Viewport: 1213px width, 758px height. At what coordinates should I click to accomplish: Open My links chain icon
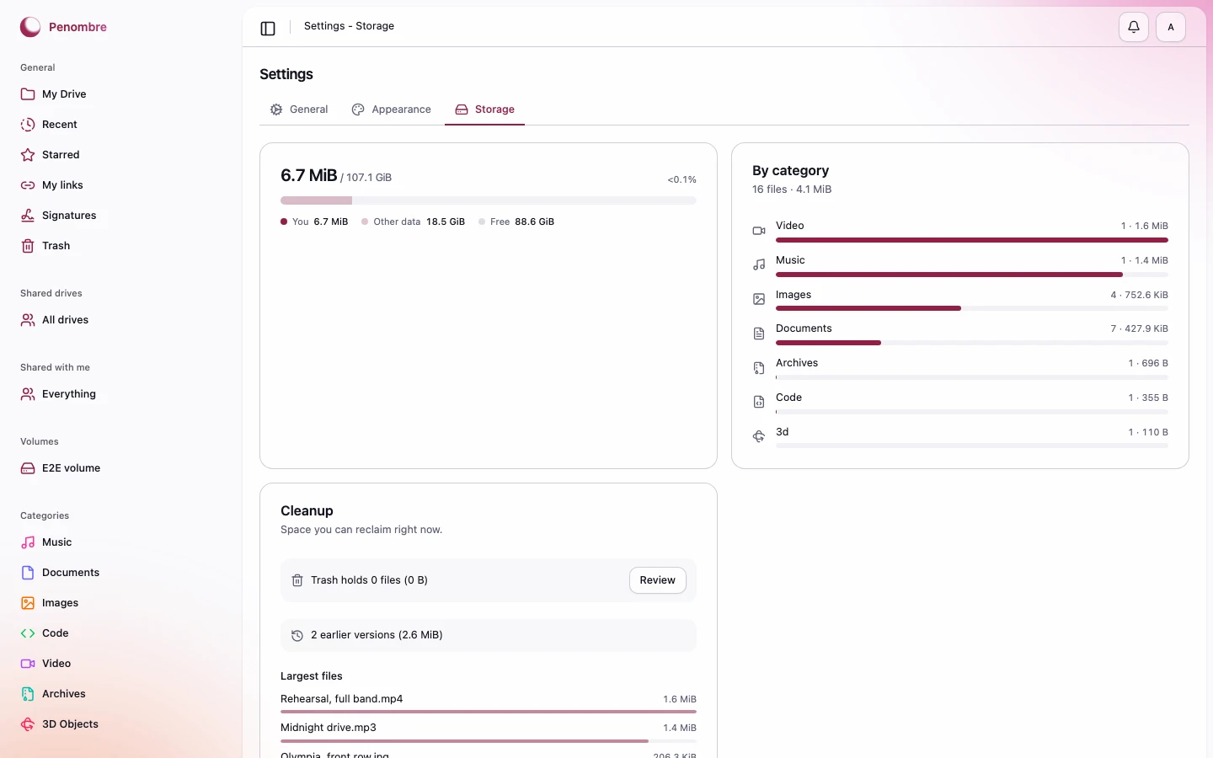tap(28, 185)
